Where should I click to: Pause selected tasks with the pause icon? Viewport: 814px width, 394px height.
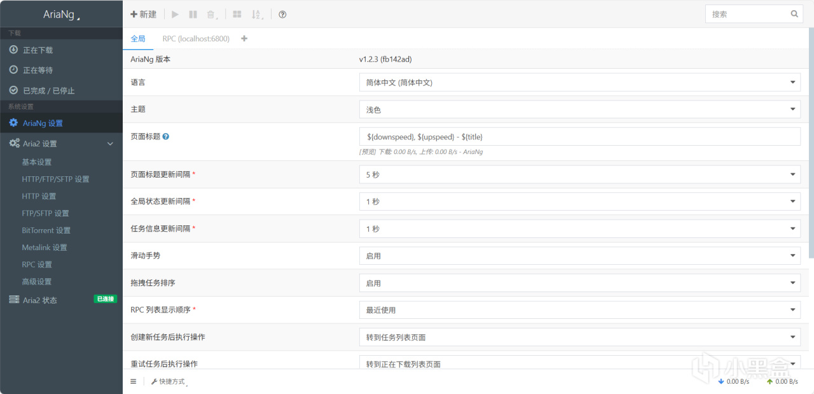tap(193, 14)
